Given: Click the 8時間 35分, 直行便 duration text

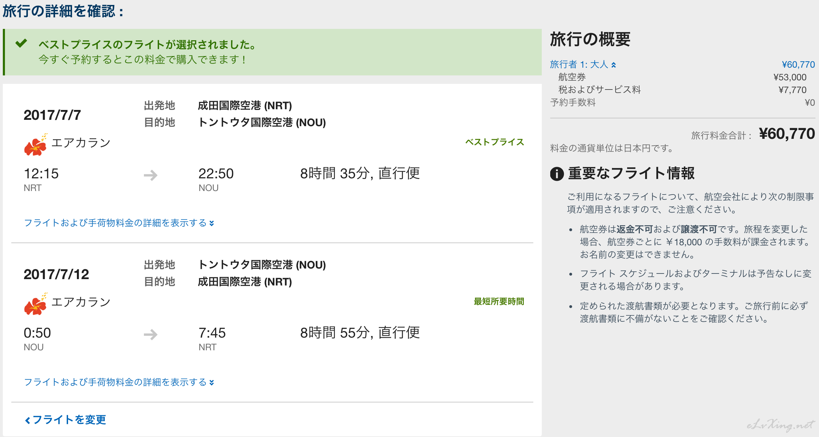Looking at the screenshot, I should (360, 173).
